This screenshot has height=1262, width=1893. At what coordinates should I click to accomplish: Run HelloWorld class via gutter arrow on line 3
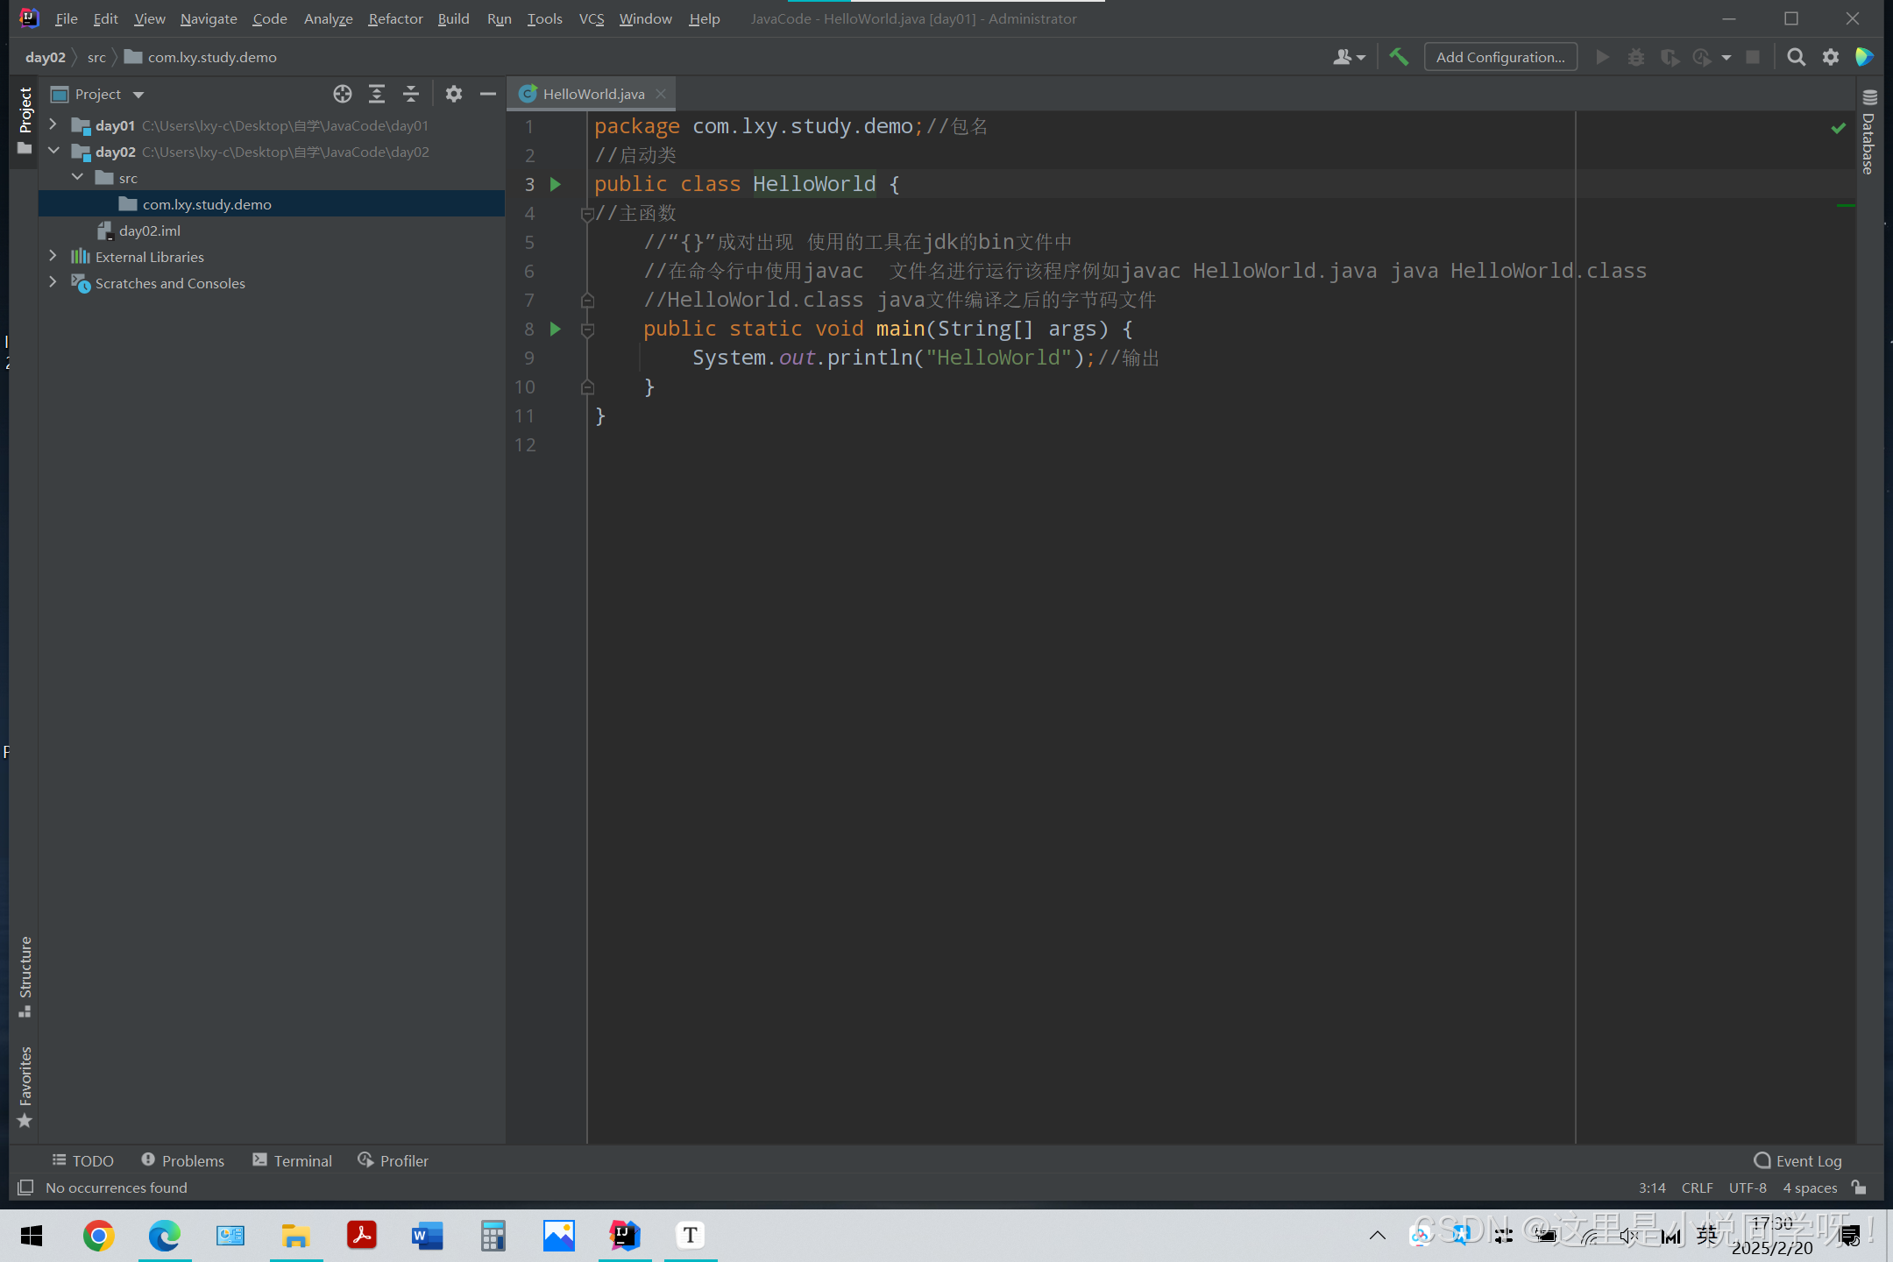(555, 184)
